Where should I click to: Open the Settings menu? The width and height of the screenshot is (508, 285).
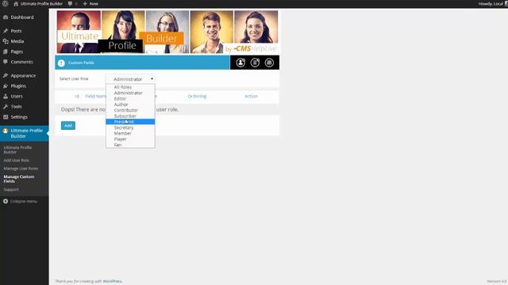pos(19,117)
